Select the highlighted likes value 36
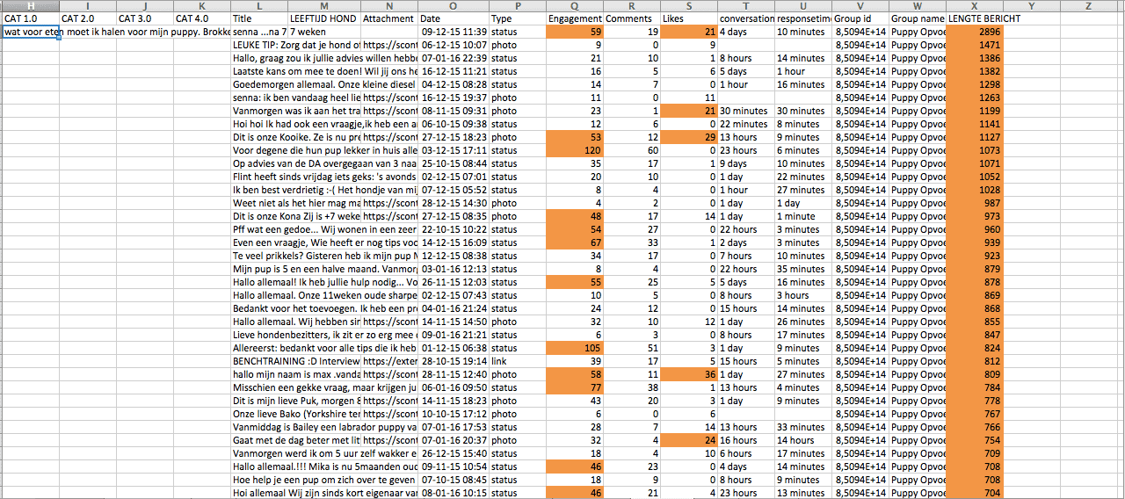Image resolution: width=1125 pixels, height=499 pixels. (688, 375)
